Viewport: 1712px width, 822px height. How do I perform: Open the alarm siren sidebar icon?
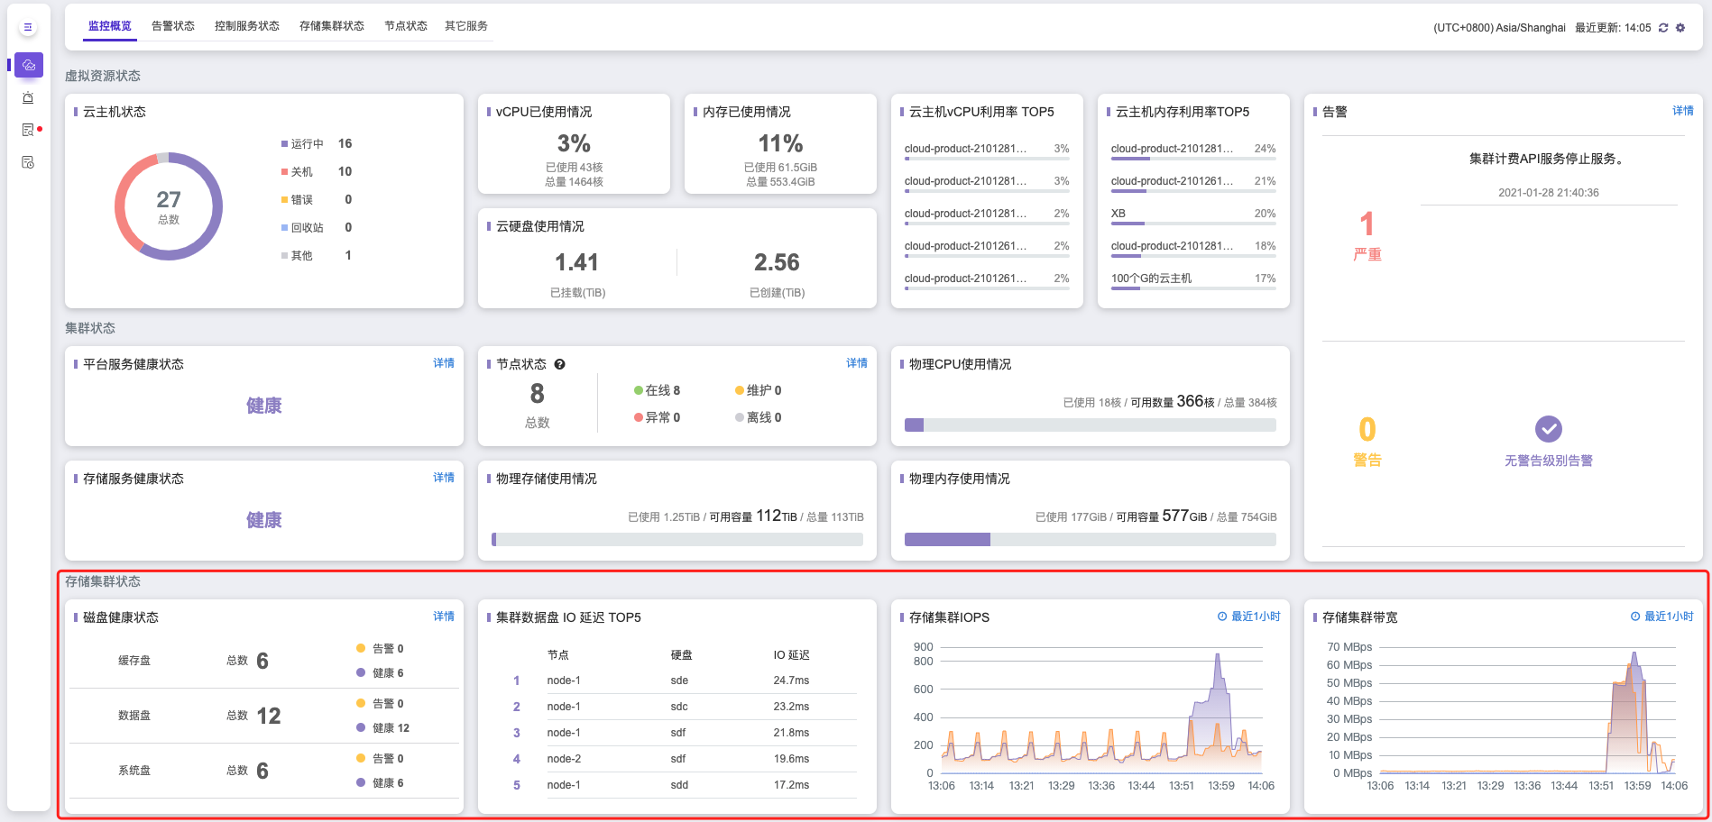pos(28,97)
